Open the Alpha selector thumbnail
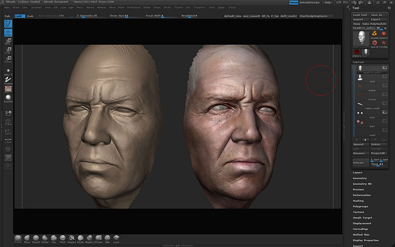Image resolution: width=395 pixels, height=247 pixels. coord(8,72)
